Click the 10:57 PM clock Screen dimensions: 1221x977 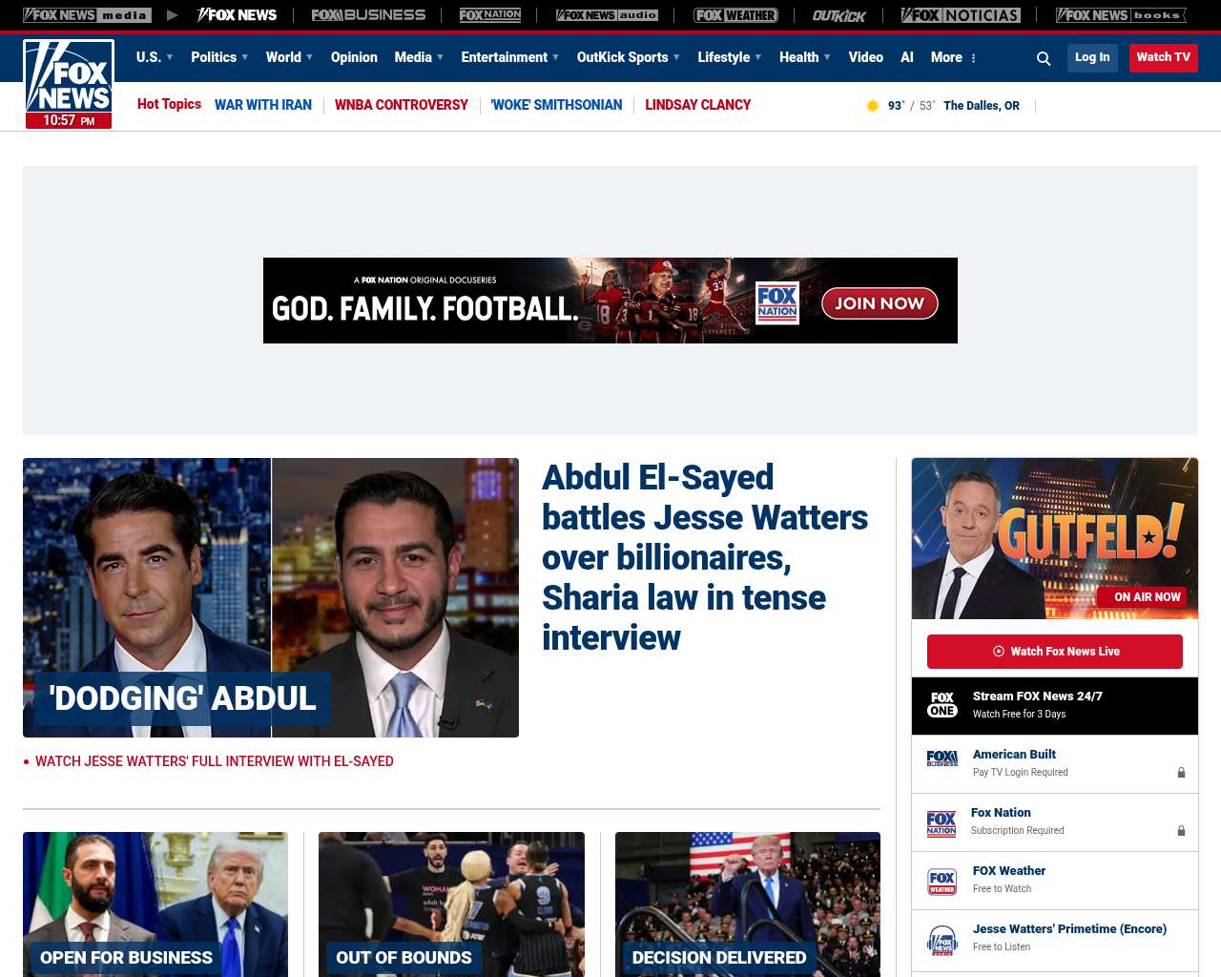69,120
